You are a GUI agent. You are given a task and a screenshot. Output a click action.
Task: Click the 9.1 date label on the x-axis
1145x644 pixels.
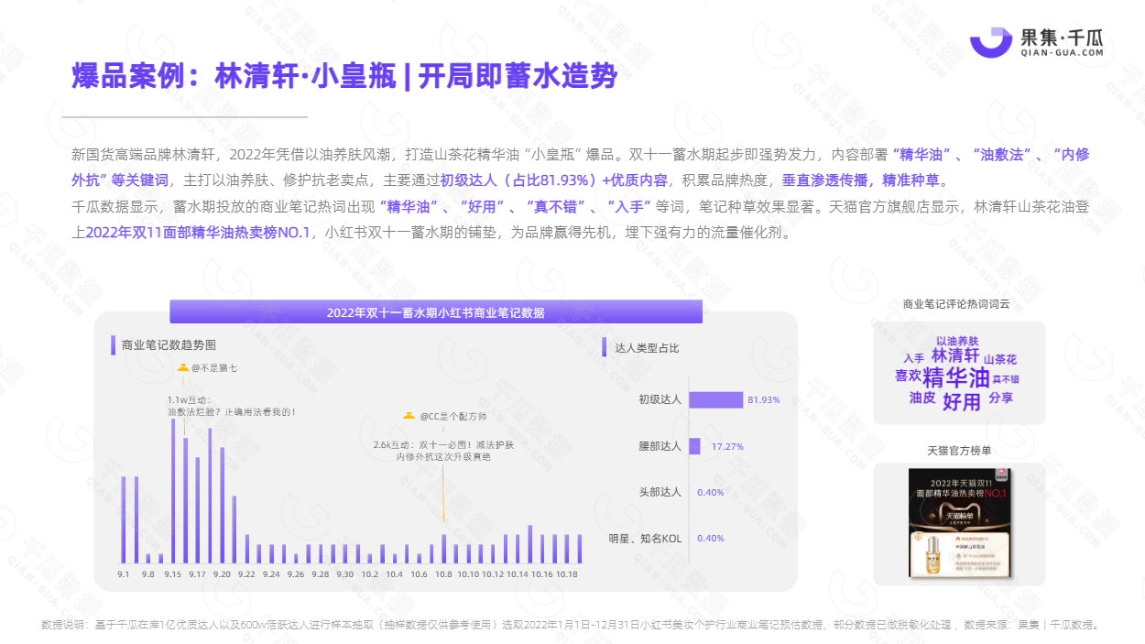(x=124, y=574)
